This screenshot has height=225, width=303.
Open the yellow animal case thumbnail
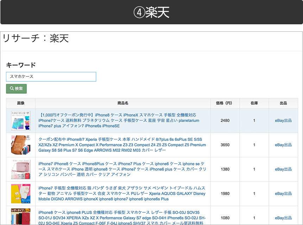coord(21,193)
